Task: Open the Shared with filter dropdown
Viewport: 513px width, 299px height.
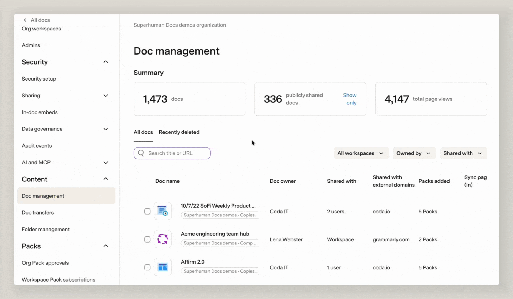Action: (463, 153)
